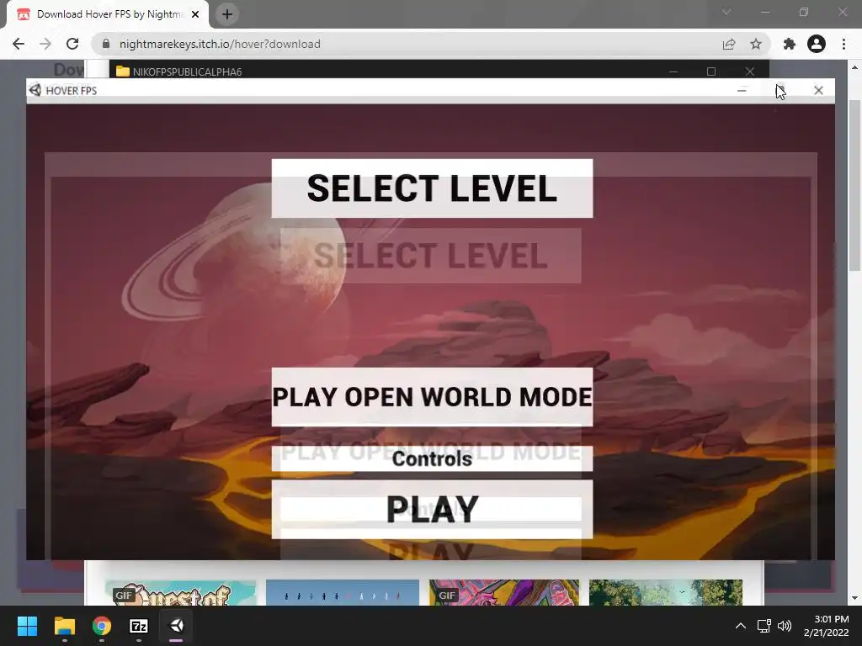862x646 pixels.
Task: Open a new Chrome tab
Action: click(x=227, y=14)
